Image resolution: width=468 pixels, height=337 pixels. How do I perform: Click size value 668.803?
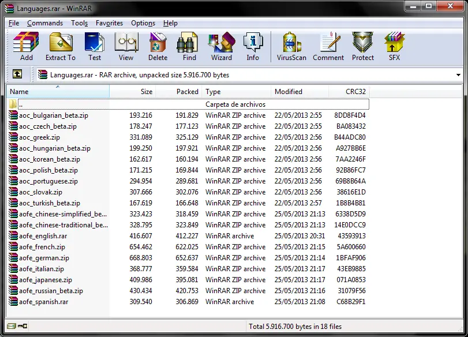click(x=141, y=257)
